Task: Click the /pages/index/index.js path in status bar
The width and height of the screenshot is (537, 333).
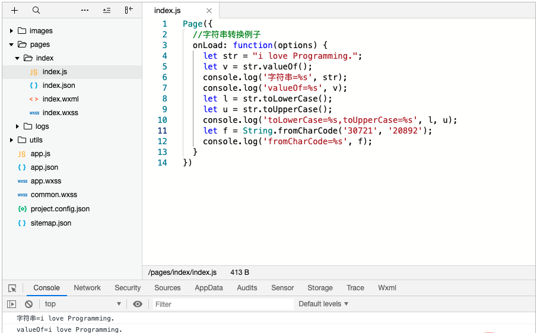Action: click(x=182, y=272)
